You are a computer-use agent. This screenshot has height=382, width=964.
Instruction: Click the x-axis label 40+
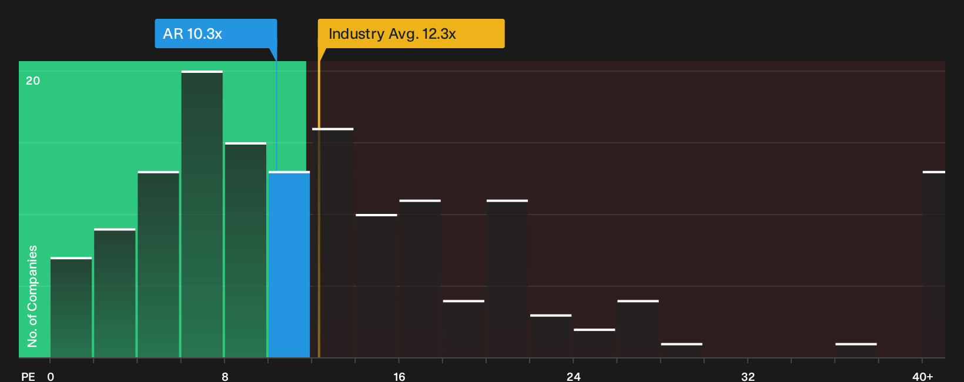(x=923, y=376)
